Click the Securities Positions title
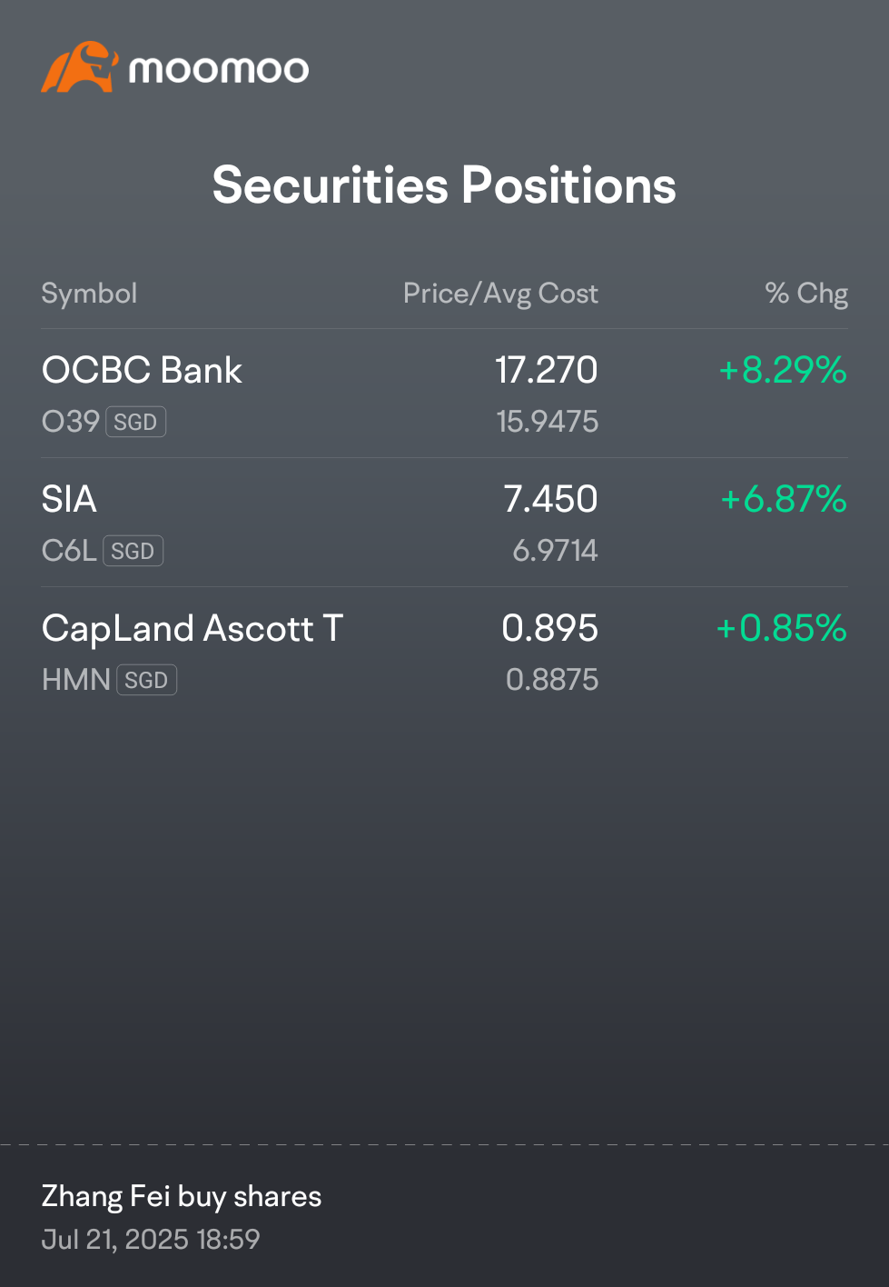This screenshot has height=1287, width=889. click(444, 185)
